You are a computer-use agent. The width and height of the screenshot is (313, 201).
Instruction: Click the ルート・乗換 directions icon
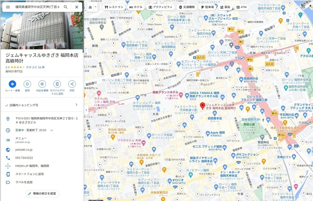coord(12,84)
